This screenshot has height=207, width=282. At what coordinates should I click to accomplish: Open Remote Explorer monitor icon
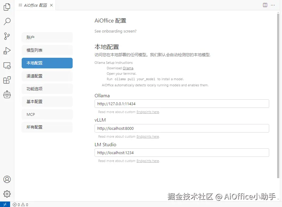pos(7,66)
